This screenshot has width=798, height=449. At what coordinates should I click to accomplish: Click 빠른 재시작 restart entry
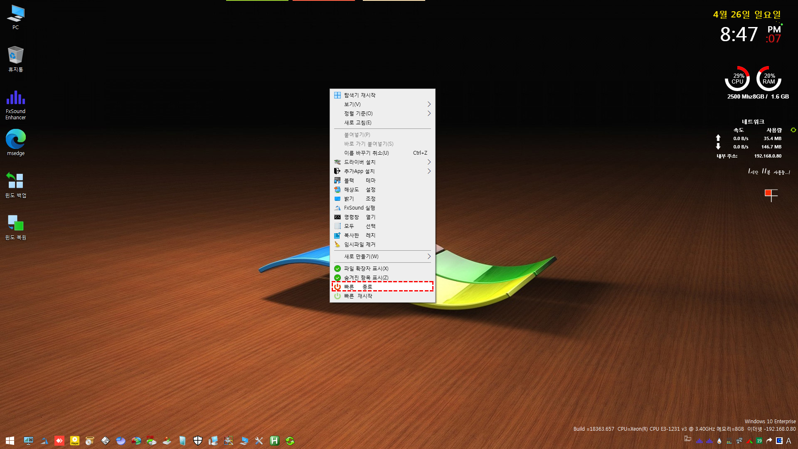pyautogui.click(x=382, y=296)
